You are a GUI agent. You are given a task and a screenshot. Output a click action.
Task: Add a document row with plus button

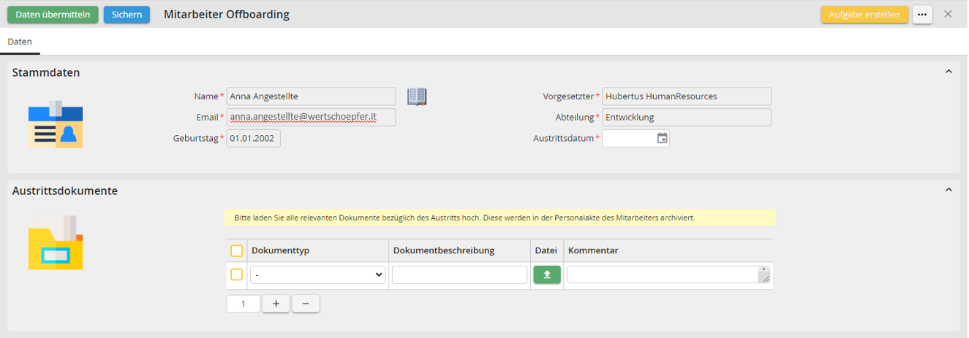(x=276, y=304)
